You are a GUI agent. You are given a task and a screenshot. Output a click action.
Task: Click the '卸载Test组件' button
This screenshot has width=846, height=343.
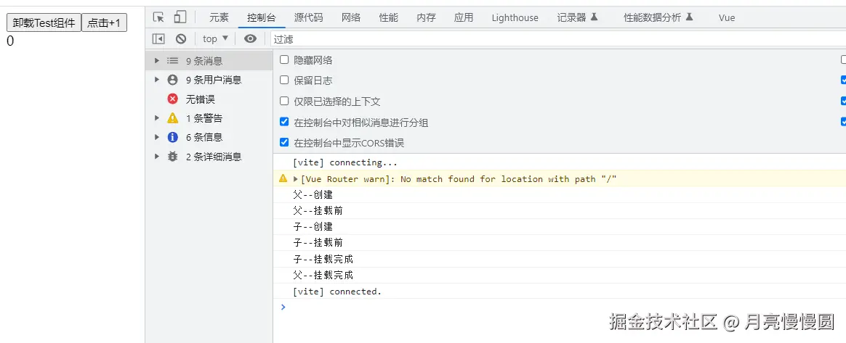[x=44, y=23]
